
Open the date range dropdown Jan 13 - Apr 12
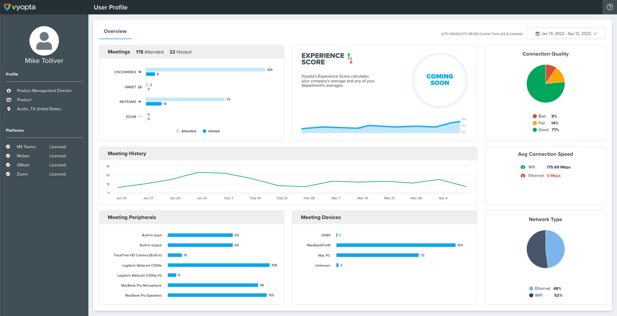point(566,33)
